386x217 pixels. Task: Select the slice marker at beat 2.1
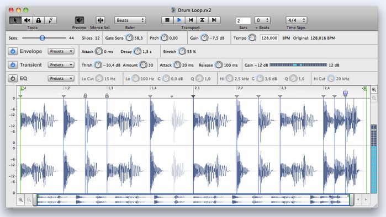[193, 96]
